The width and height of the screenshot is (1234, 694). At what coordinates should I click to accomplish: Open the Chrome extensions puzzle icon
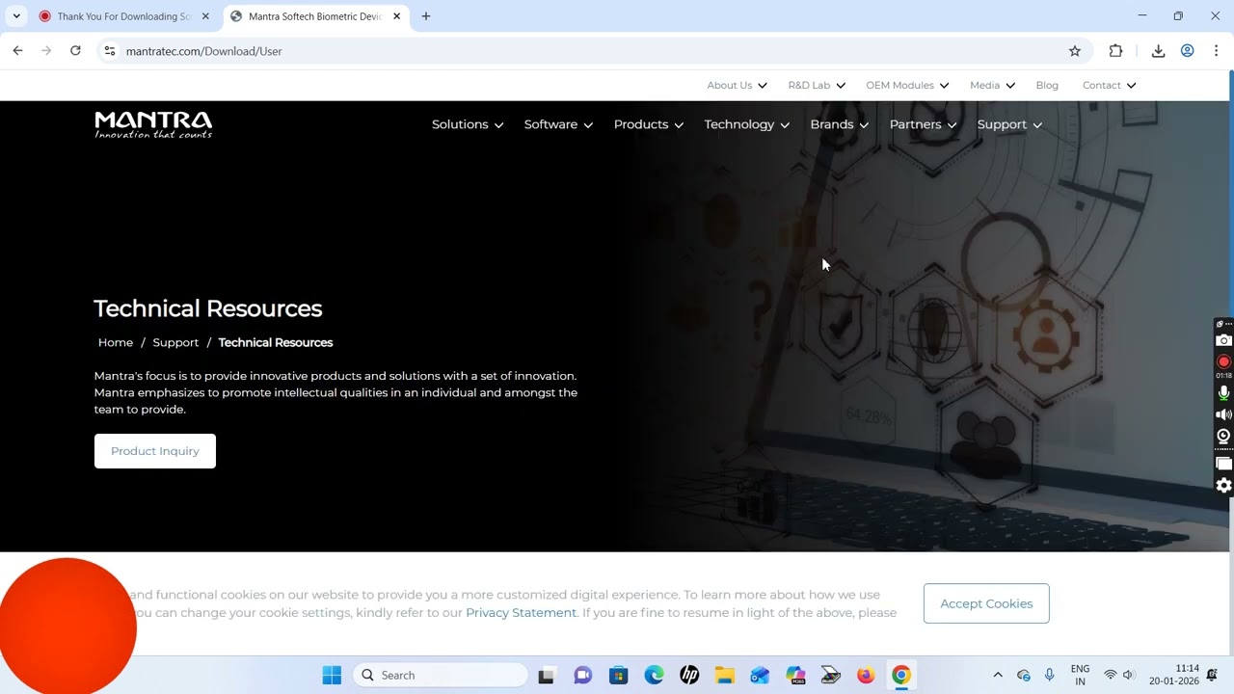pyautogui.click(x=1116, y=51)
